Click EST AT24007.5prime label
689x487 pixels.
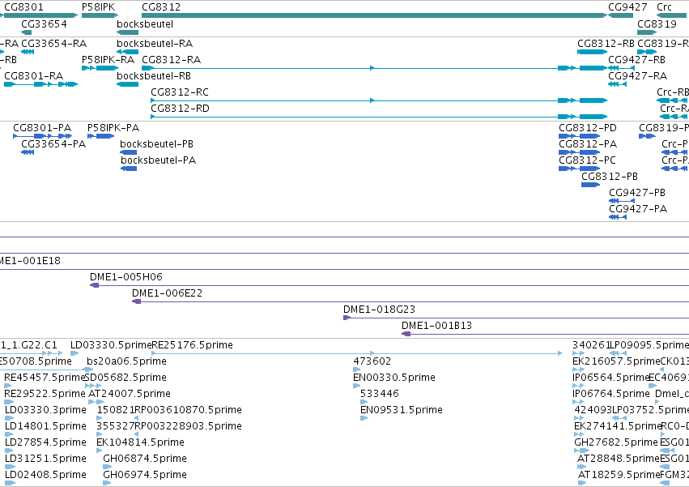pyautogui.click(x=130, y=394)
